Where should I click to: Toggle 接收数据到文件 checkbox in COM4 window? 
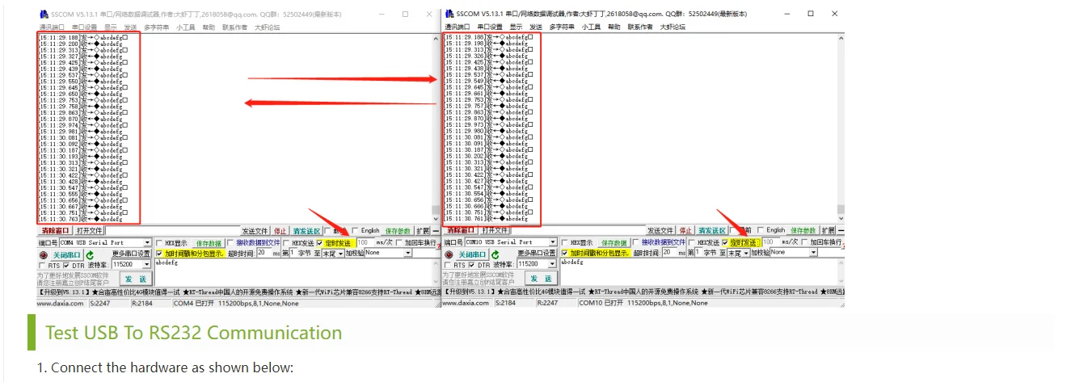(x=230, y=242)
